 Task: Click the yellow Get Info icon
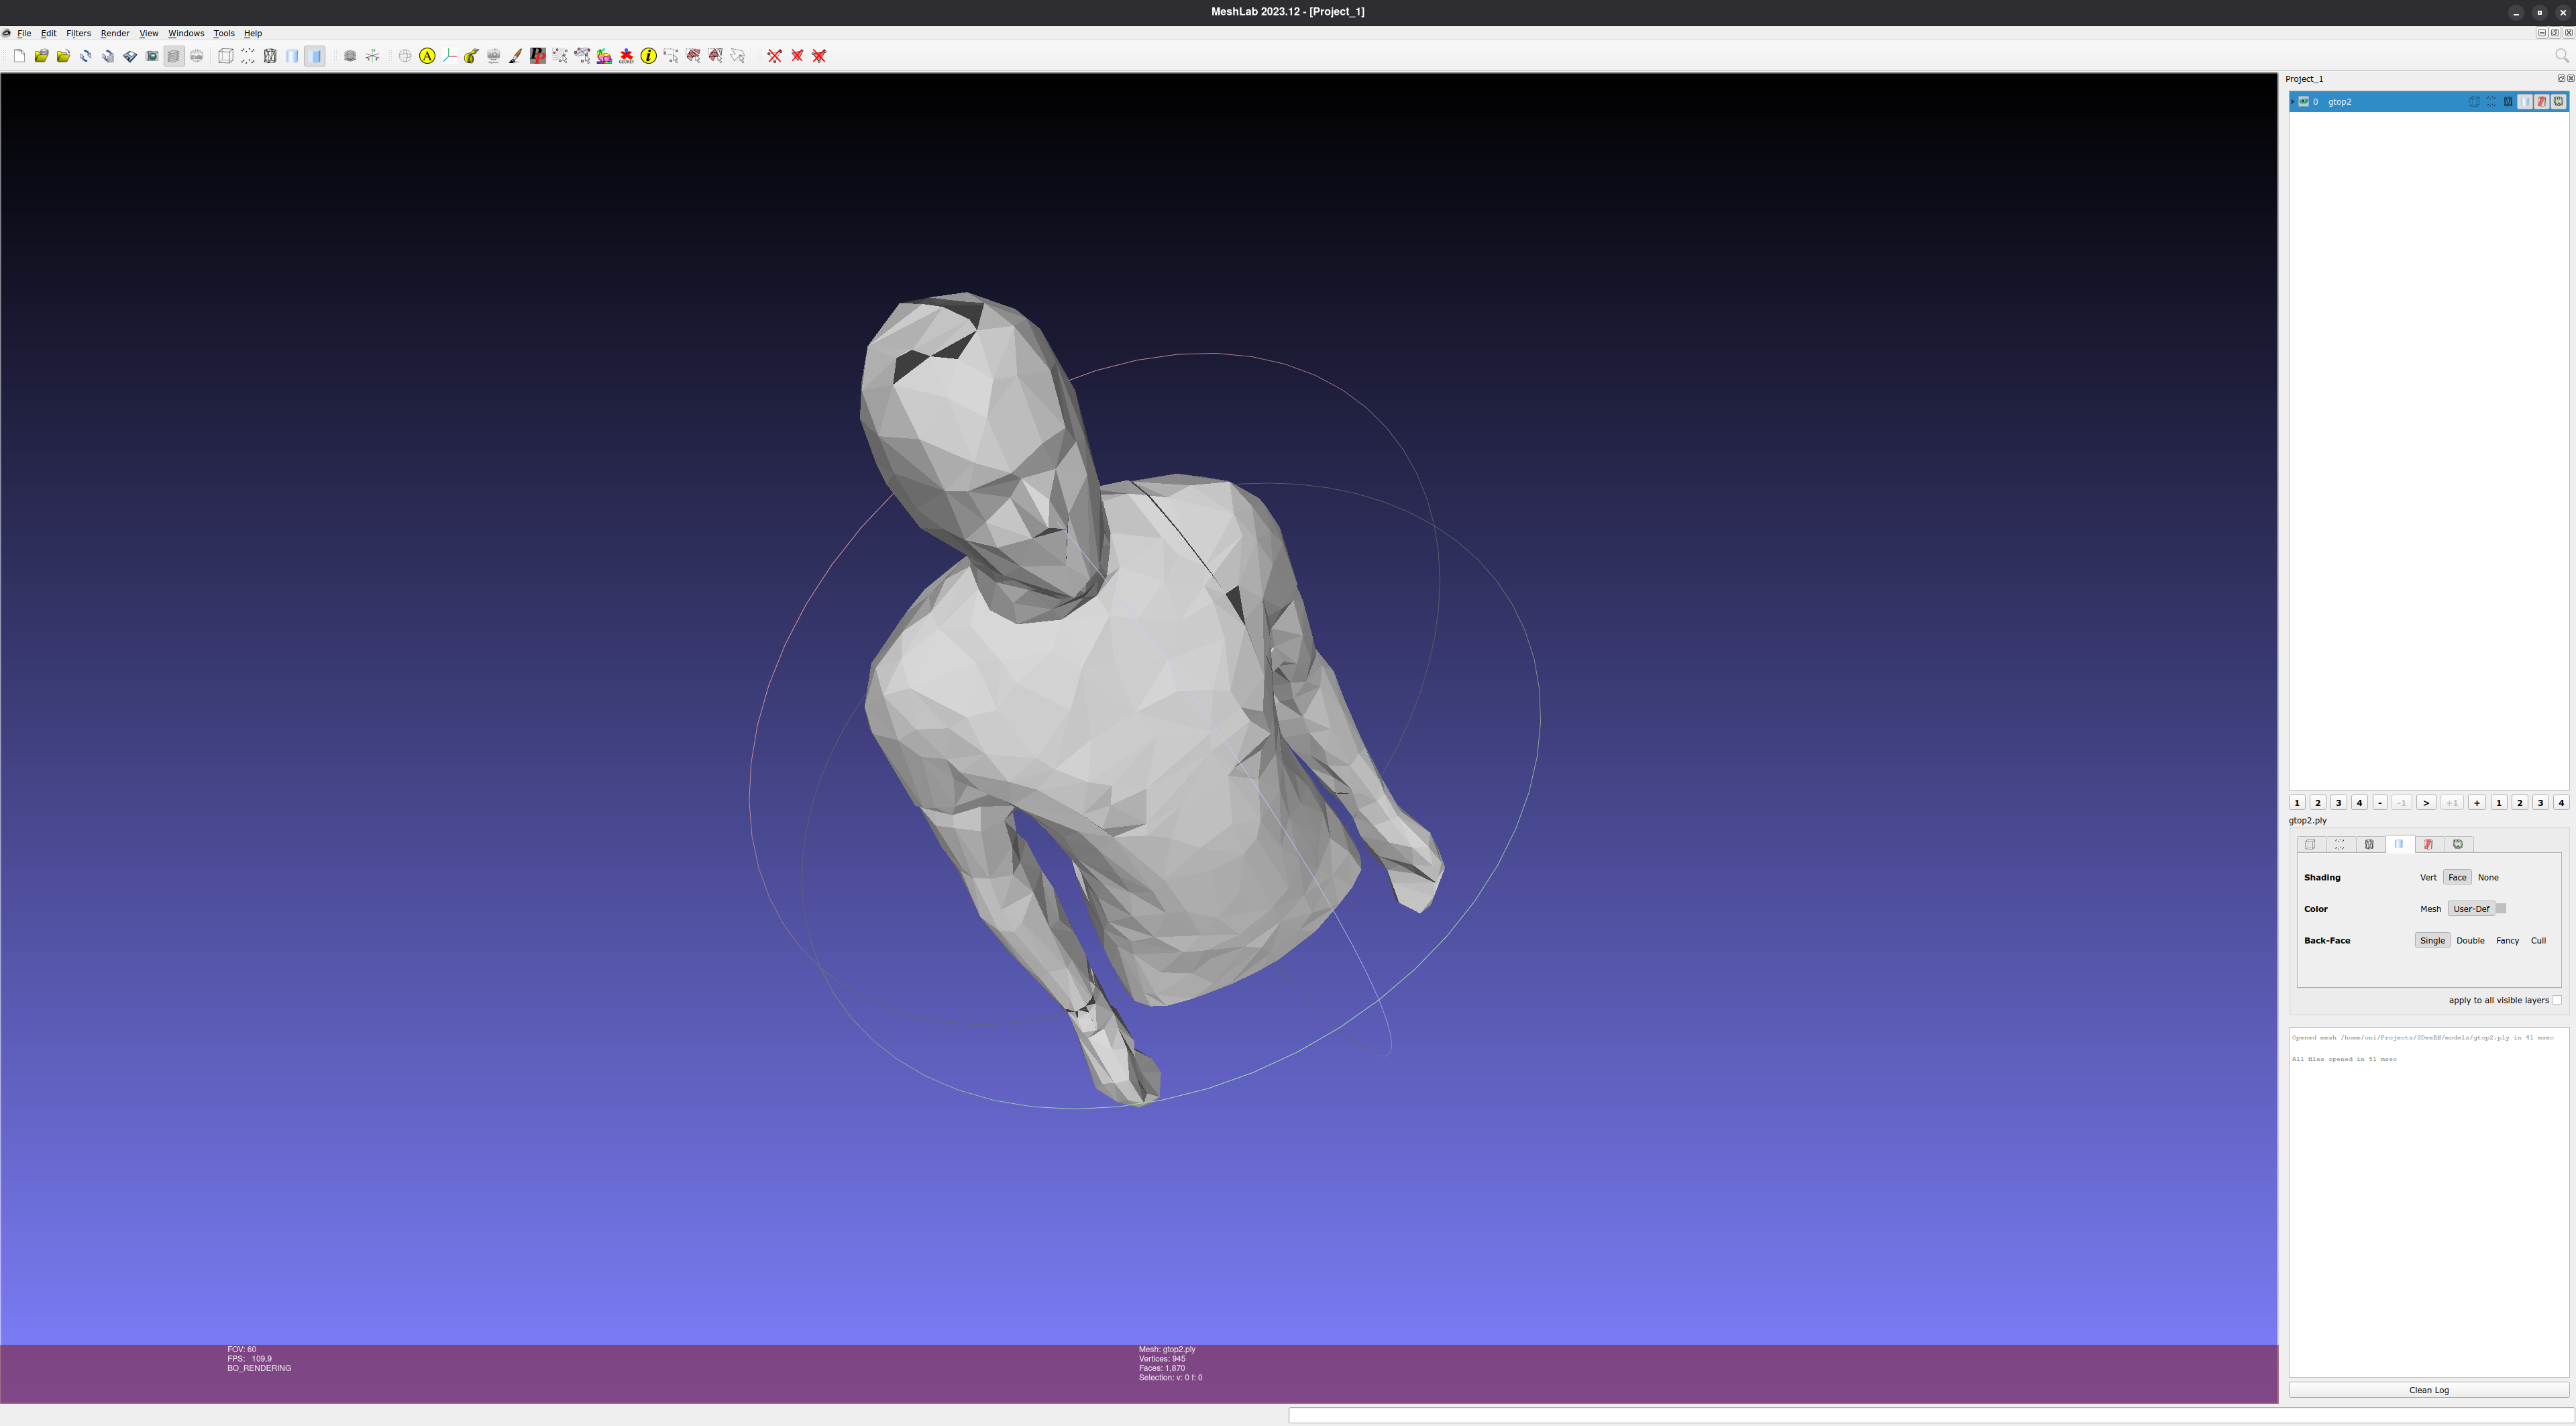click(x=649, y=56)
